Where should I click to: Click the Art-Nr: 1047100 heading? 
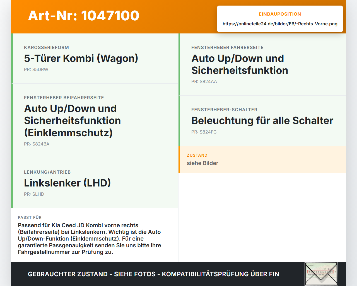tap(84, 16)
